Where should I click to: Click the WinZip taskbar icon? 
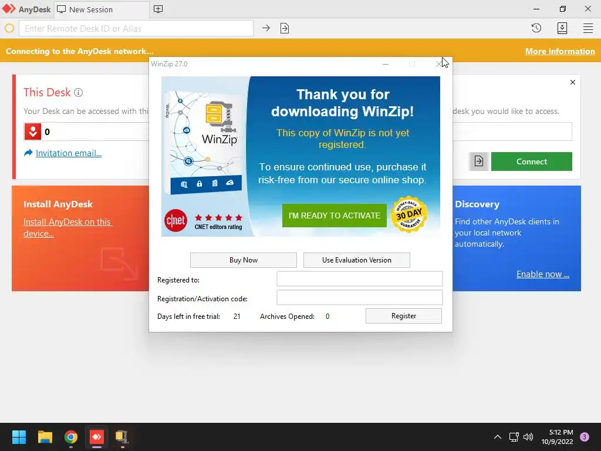point(122,437)
